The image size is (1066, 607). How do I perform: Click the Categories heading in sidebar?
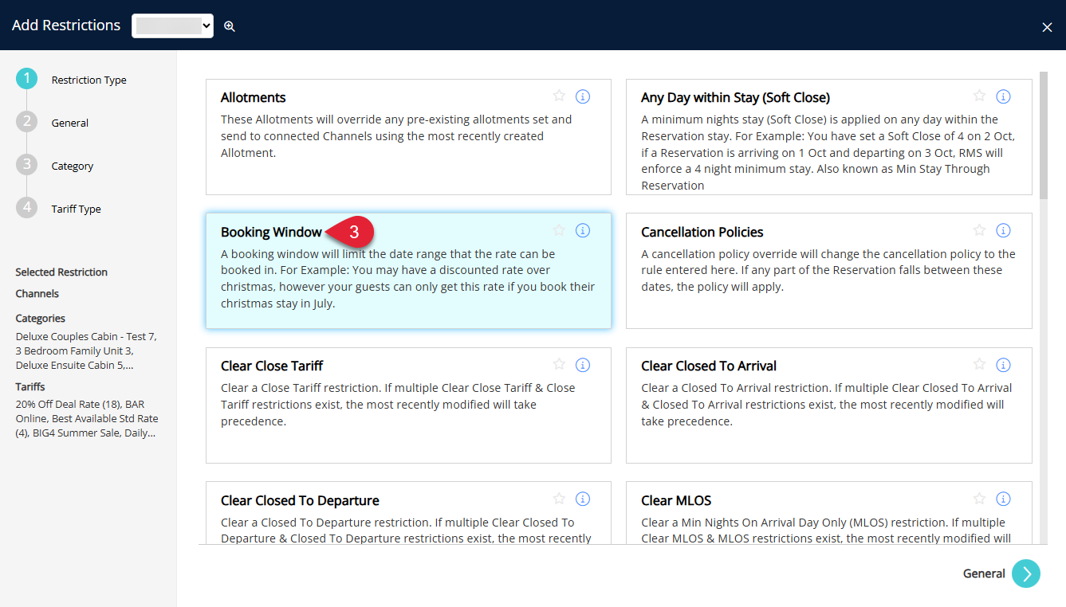point(41,319)
